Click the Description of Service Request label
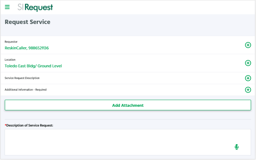This screenshot has width=256, height=160. 30,125
